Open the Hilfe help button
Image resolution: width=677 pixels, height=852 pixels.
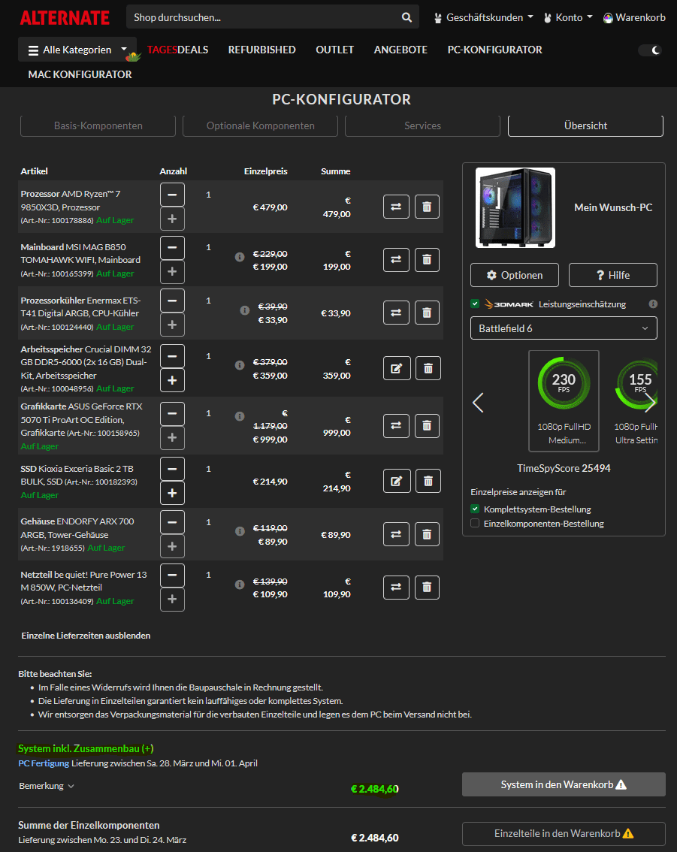pos(613,275)
